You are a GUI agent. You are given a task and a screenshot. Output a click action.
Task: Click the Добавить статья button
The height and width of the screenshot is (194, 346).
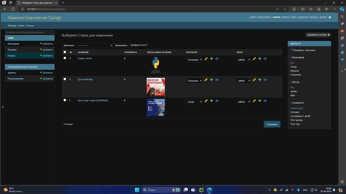(x=318, y=35)
